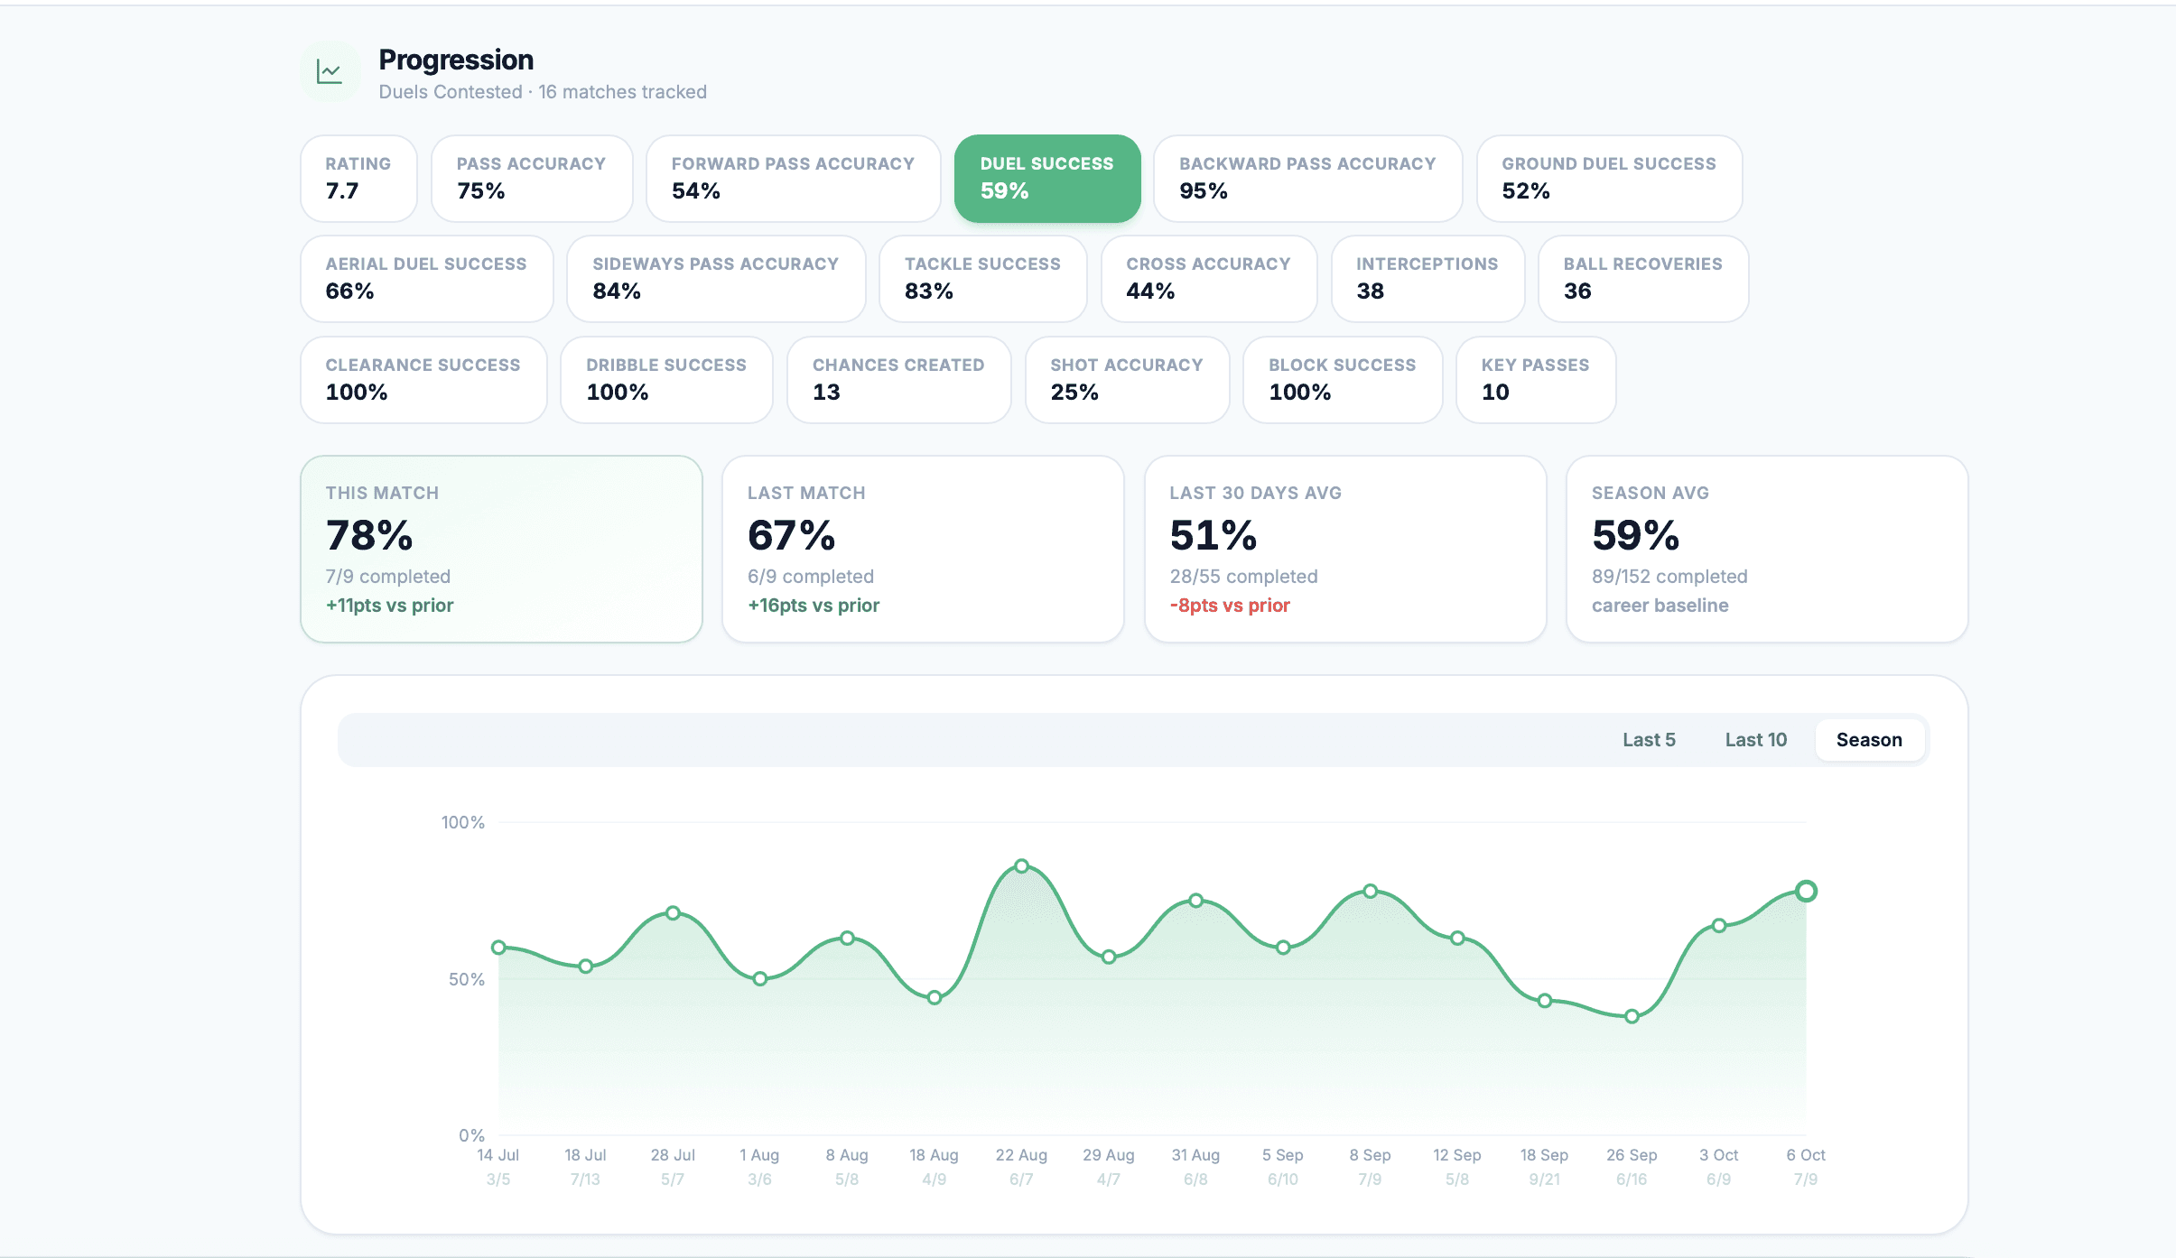Image resolution: width=2176 pixels, height=1258 pixels.
Task: Click the 14 Jul first data point
Action: 498,948
